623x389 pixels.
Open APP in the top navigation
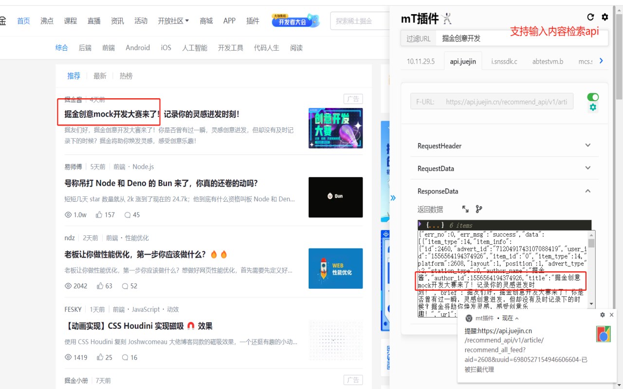(229, 21)
